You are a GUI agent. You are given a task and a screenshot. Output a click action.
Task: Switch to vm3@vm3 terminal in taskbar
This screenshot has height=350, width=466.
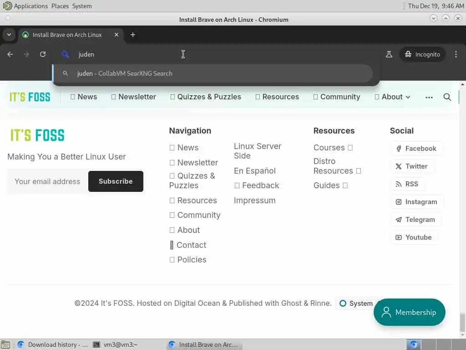pyautogui.click(x=115, y=345)
